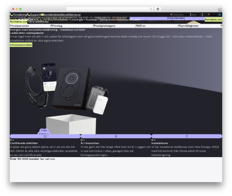Open the Webshop menu item
Image resolution: width=232 pixels, height=196 pixels.
(123, 19)
